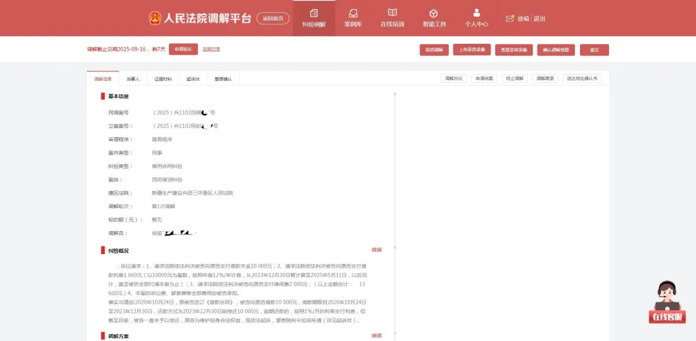This screenshot has width=696, height=341.
Task: Open the 起诉状 tab
Action: pos(193,79)
